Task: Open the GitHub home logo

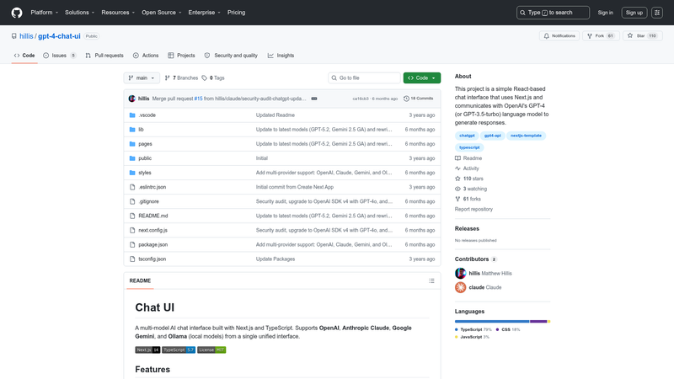Action: coord(17,13)
